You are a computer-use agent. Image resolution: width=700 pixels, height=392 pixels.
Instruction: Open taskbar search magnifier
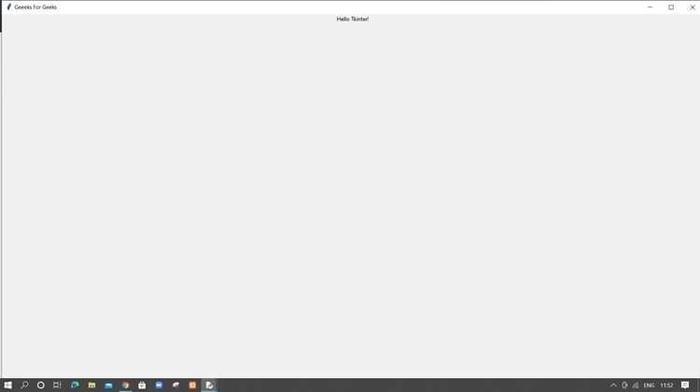pos(24,385)
